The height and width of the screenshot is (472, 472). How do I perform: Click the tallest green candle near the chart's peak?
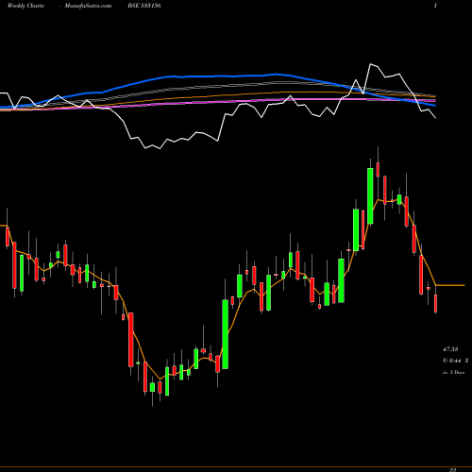tap(370, 195)
